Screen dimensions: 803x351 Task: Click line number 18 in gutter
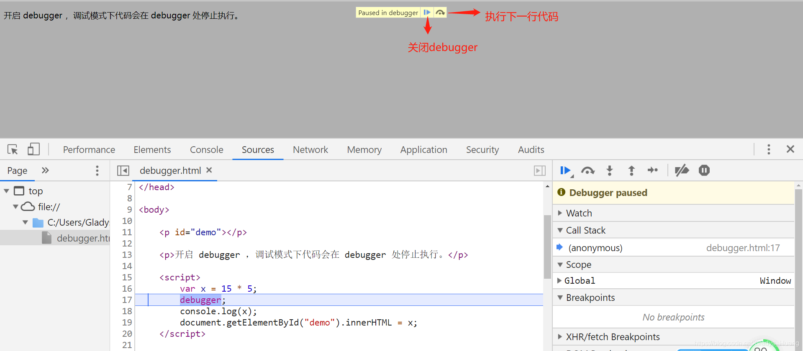coord(127,311)
